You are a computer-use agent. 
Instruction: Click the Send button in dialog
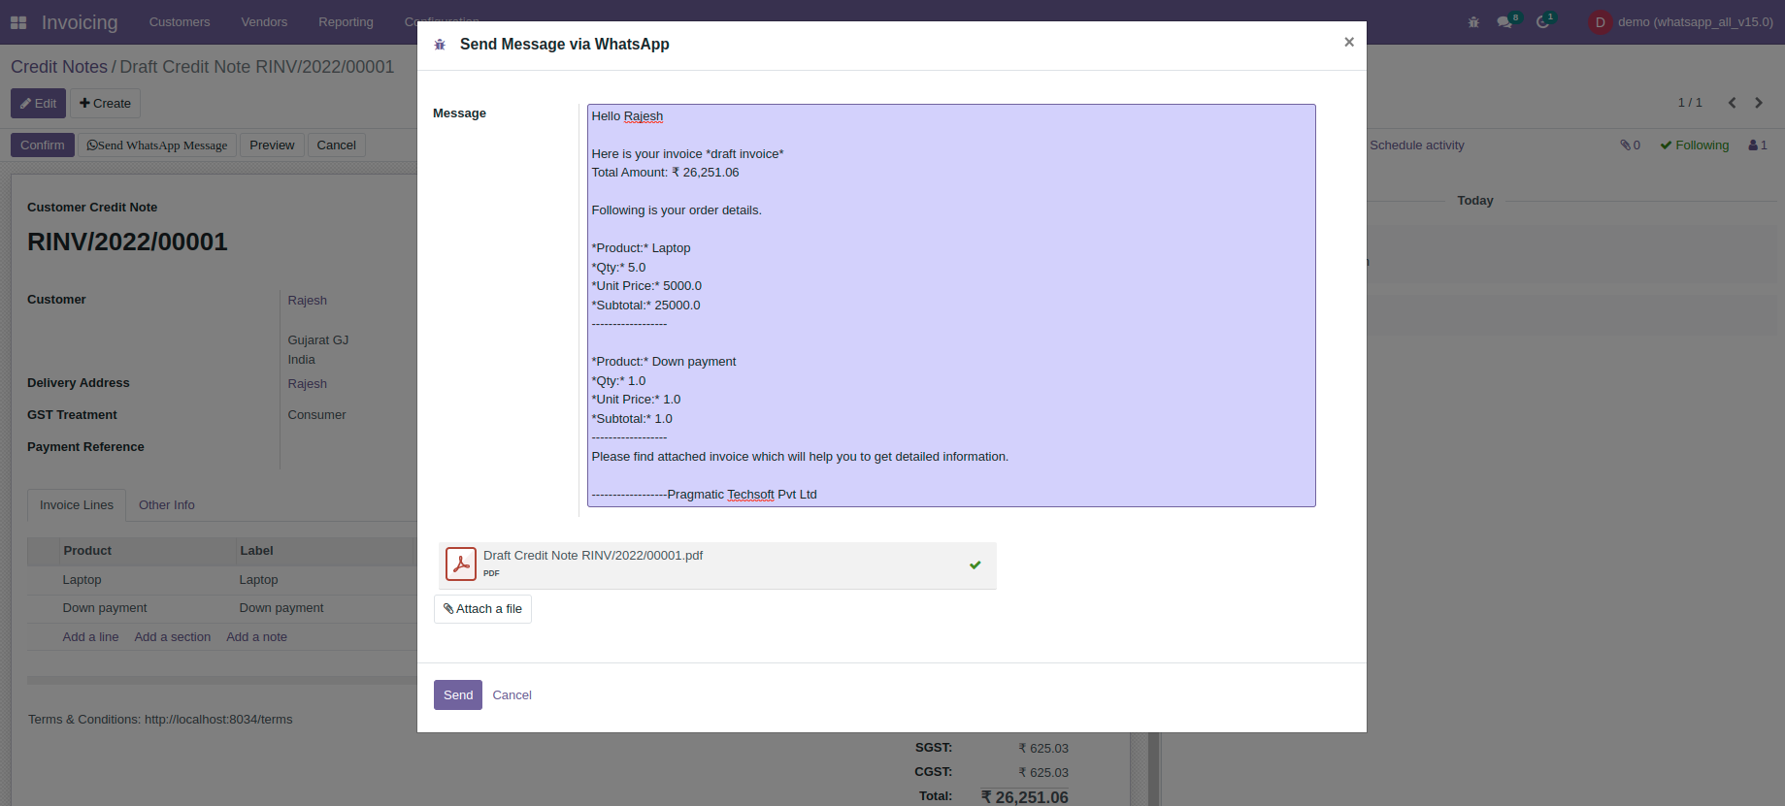click(458, 695)
